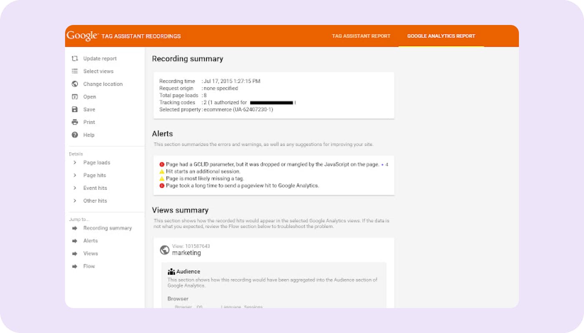Click warning icon for additional session alert

point(162,171)
